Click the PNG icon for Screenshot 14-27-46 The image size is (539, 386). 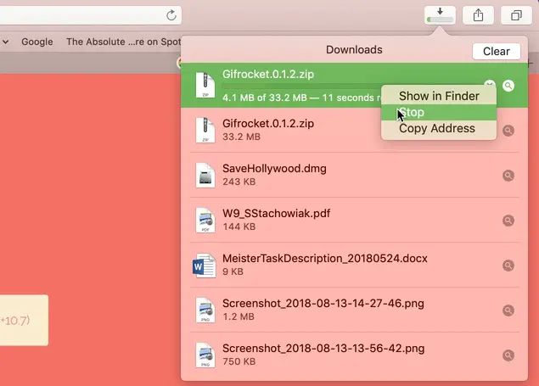pos(205,310)
